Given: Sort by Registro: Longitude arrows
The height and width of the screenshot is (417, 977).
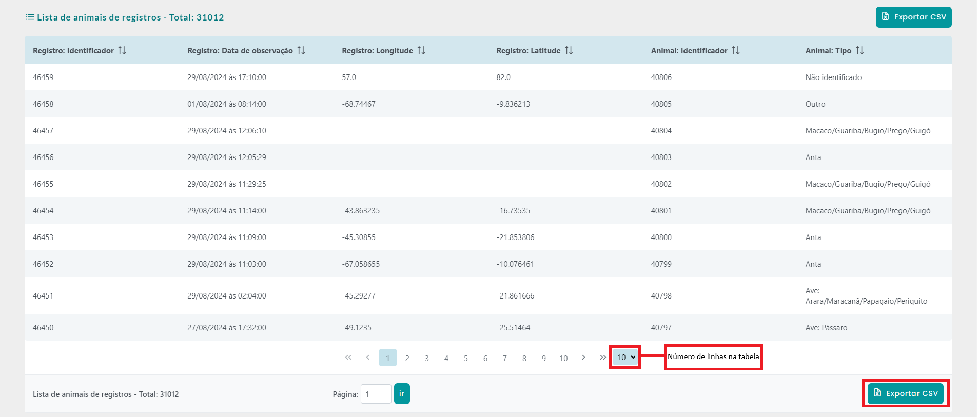Looking at the screenshot, I should (x=421, y=50).
